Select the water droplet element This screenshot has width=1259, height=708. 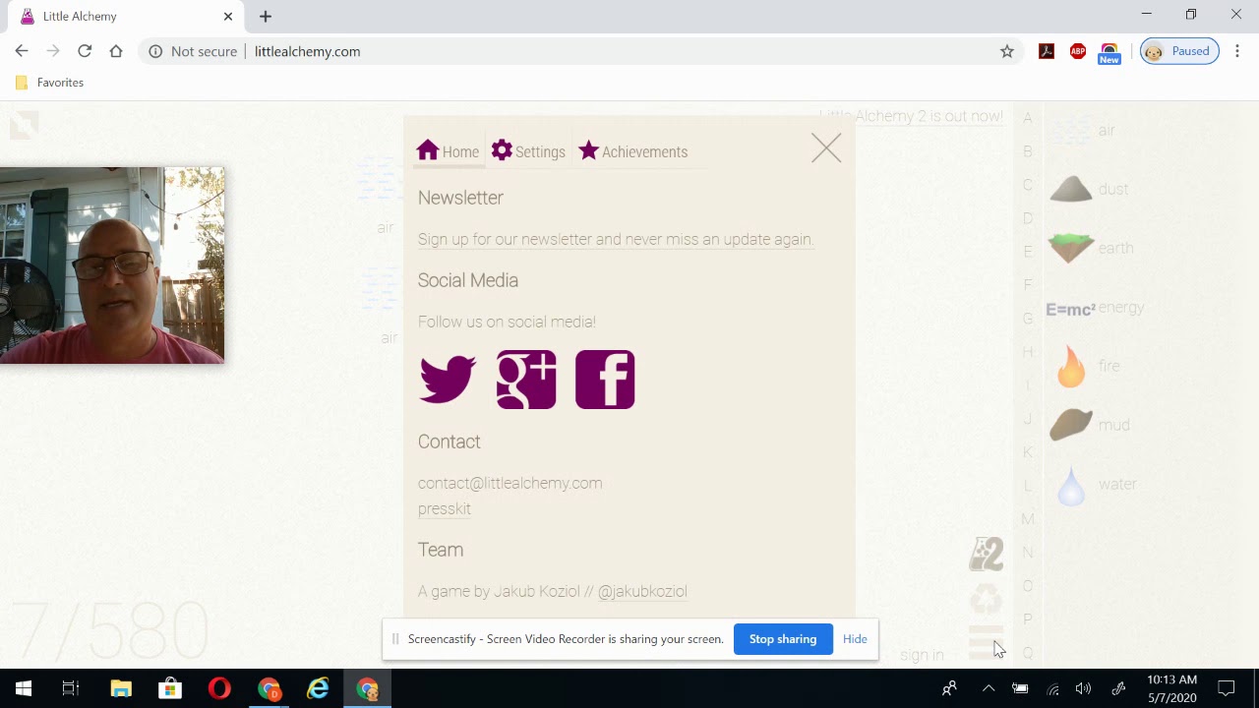tap(1071, 486)
